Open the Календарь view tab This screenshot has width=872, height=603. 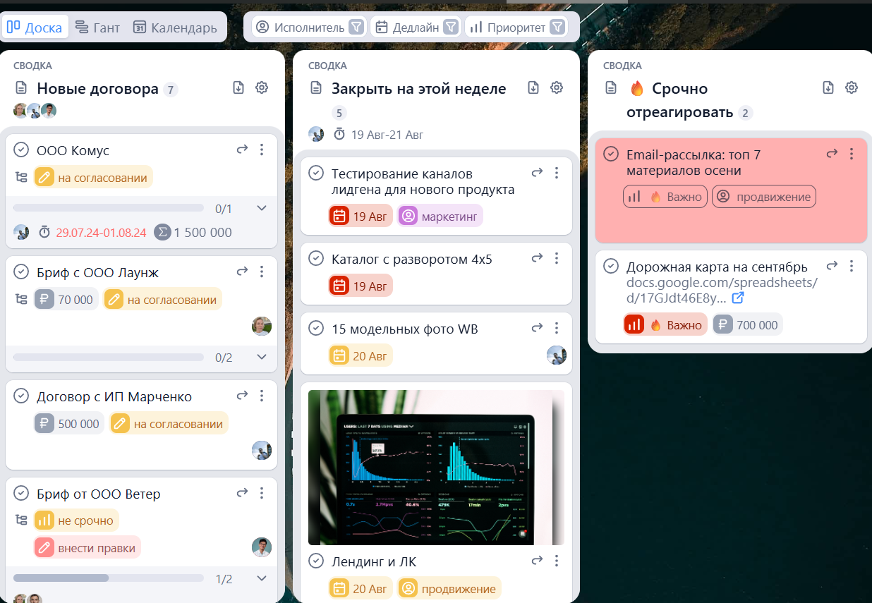click(x=175, y=28)
